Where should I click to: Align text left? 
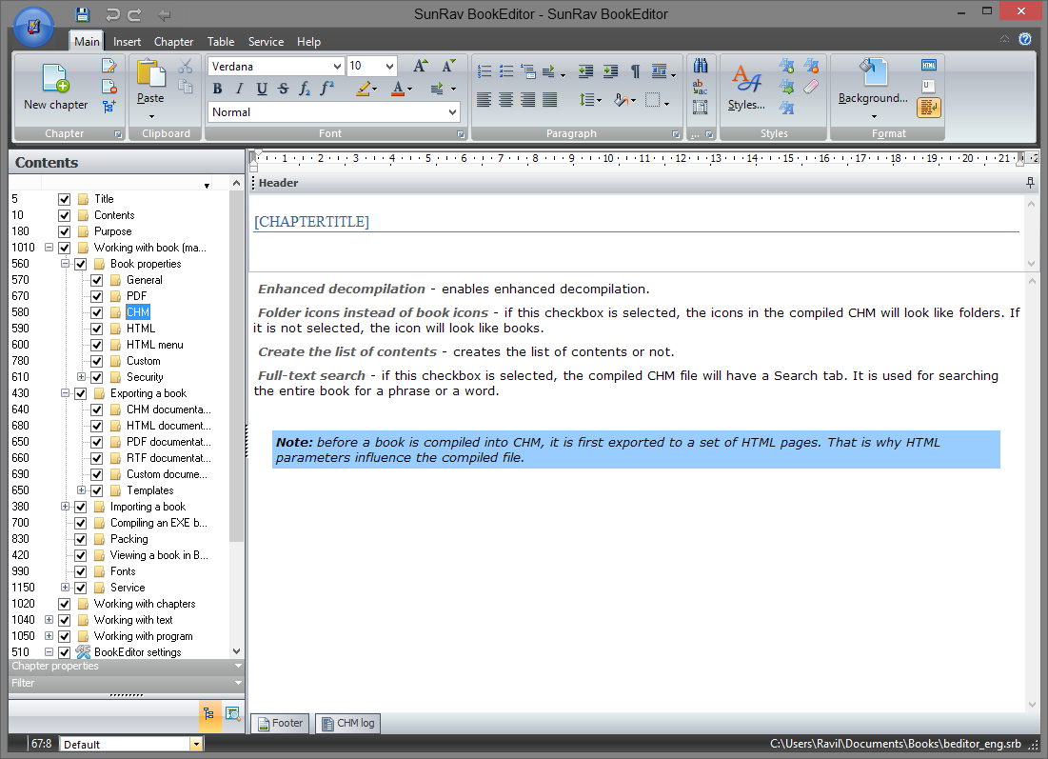484,100
